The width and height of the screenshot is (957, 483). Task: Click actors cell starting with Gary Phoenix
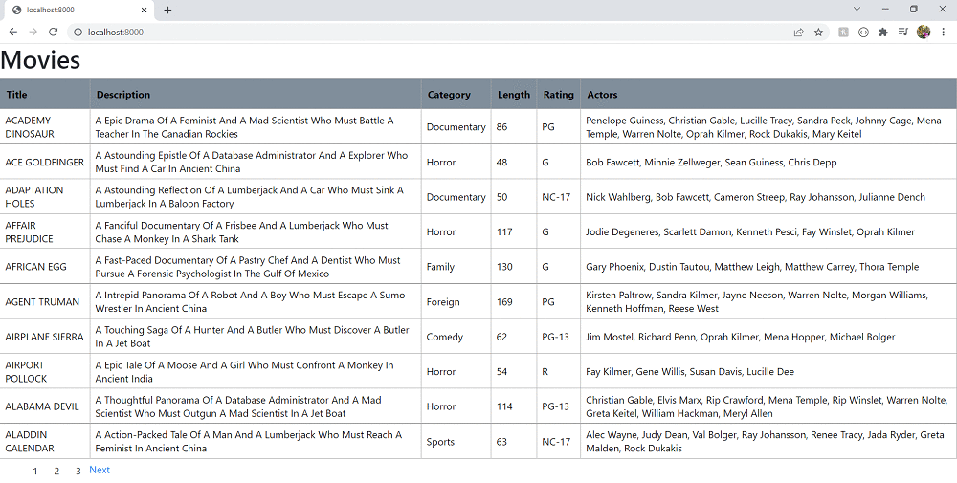768,267
